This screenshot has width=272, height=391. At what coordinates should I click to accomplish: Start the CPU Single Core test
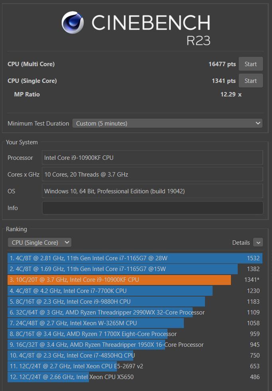(250, 81)
